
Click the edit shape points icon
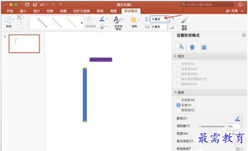pyautogui.click(x=19, y=23)
